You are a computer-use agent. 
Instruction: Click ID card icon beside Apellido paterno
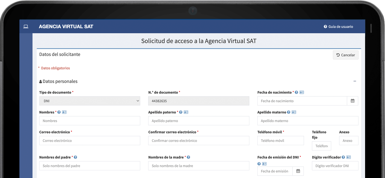coord(186,112)
